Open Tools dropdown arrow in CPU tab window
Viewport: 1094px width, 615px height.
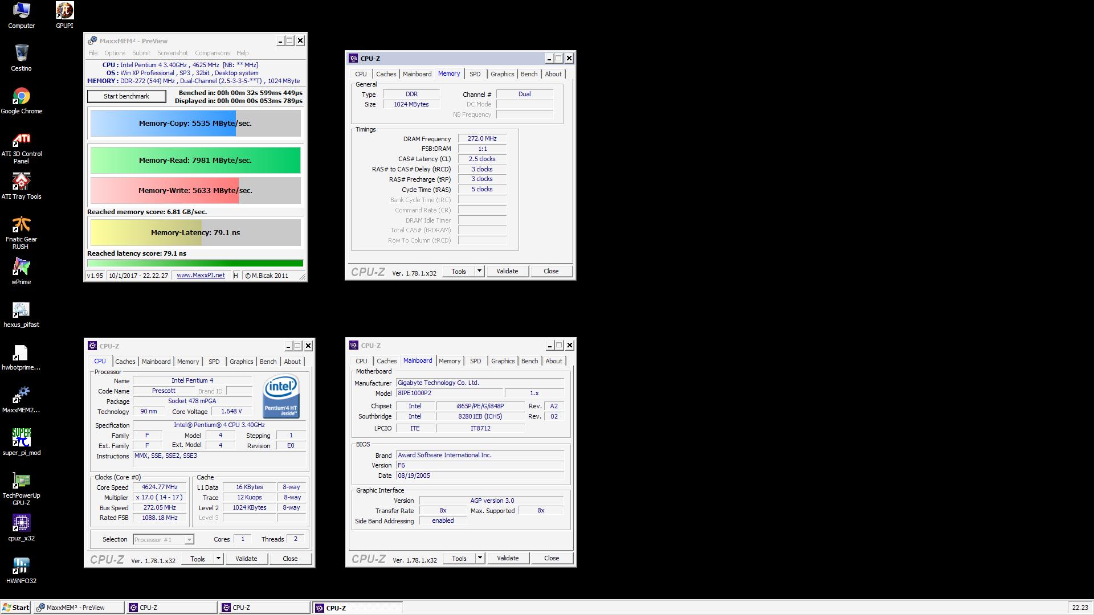coord(218,559)
